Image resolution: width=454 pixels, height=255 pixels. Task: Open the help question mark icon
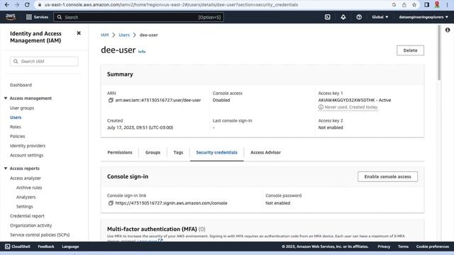(x=359, y=17)
